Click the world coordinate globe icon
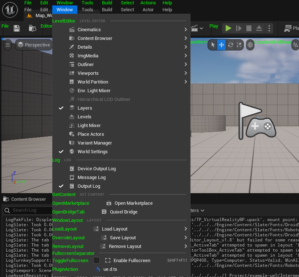The image size is (299, 277). (x=250, y=45)
